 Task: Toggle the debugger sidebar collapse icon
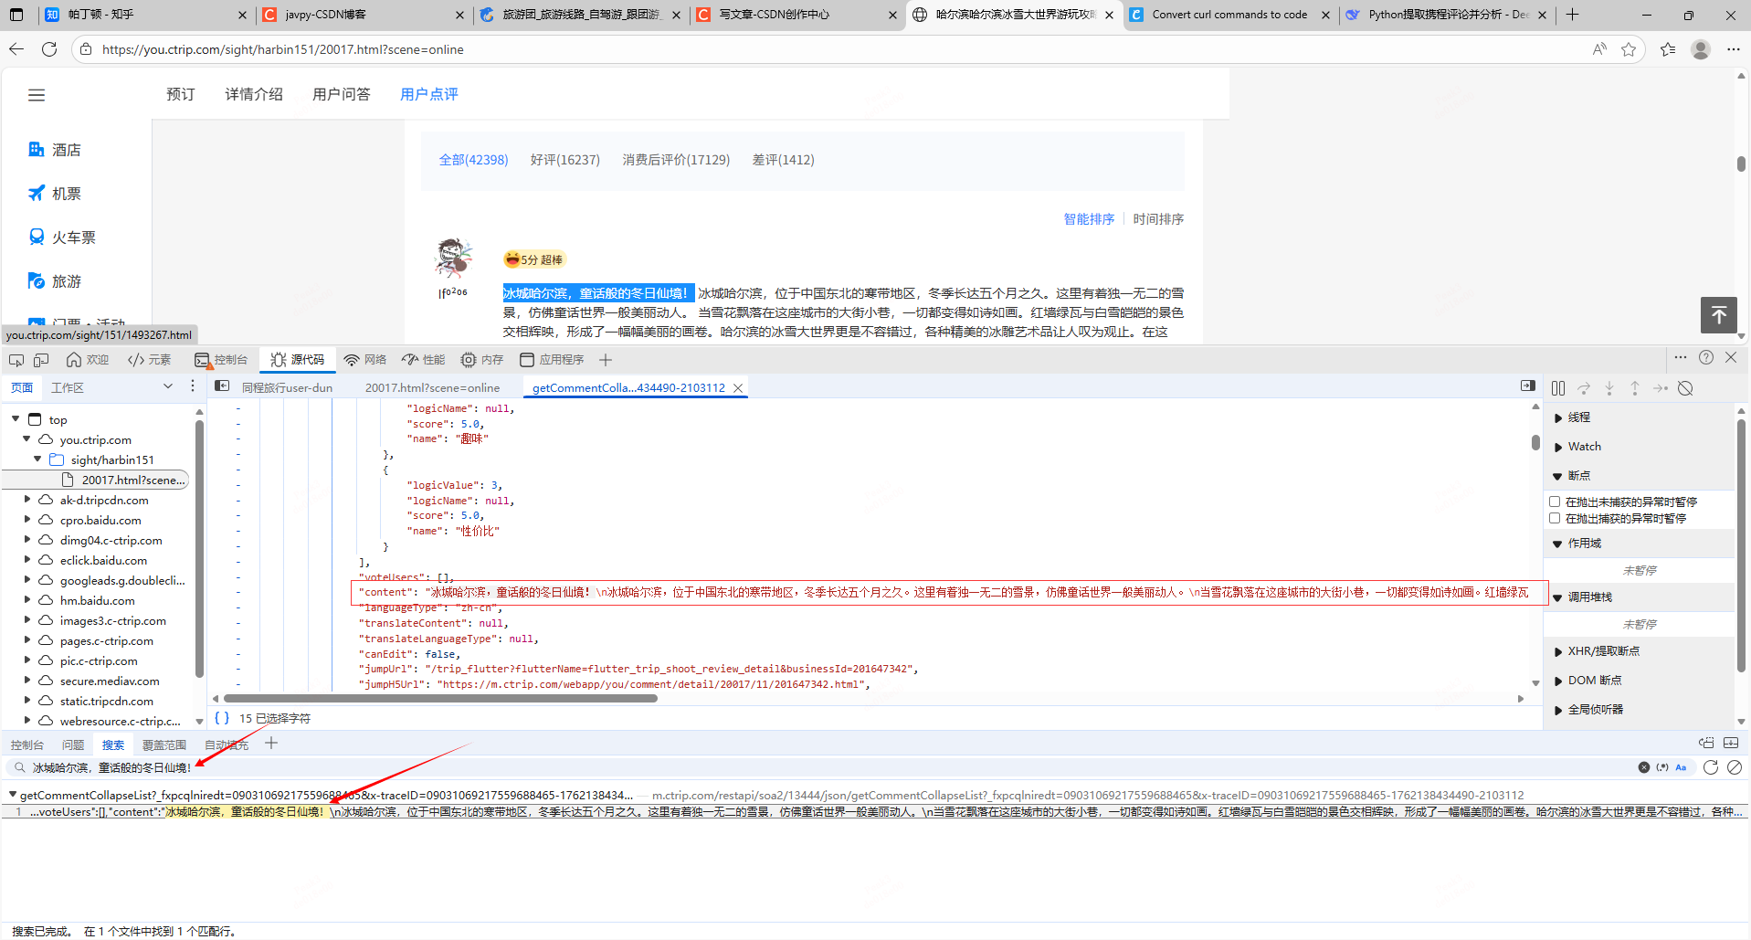(1528, 386)
